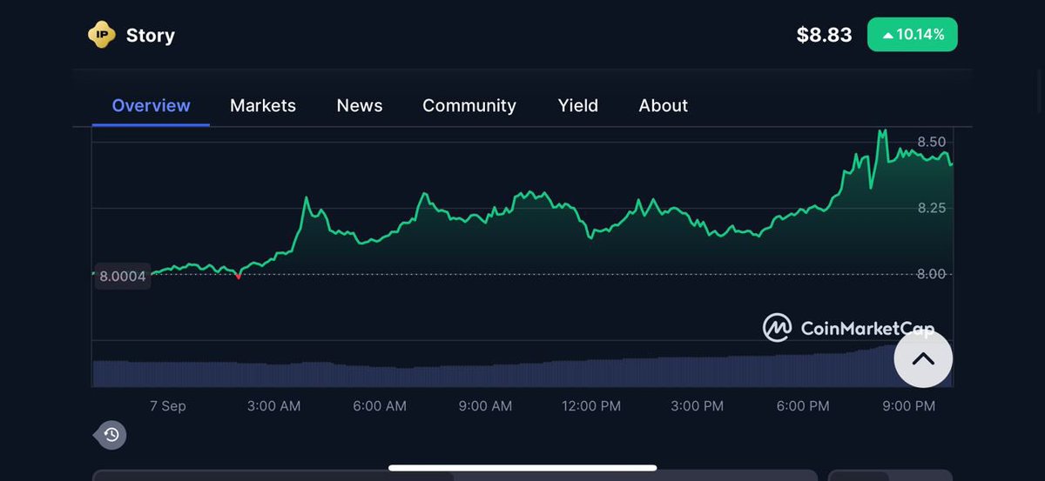The height and width of the screenshot is (481, 1045).
Task: Tap the 9:00 PM axis label
Action: [909, 406]
